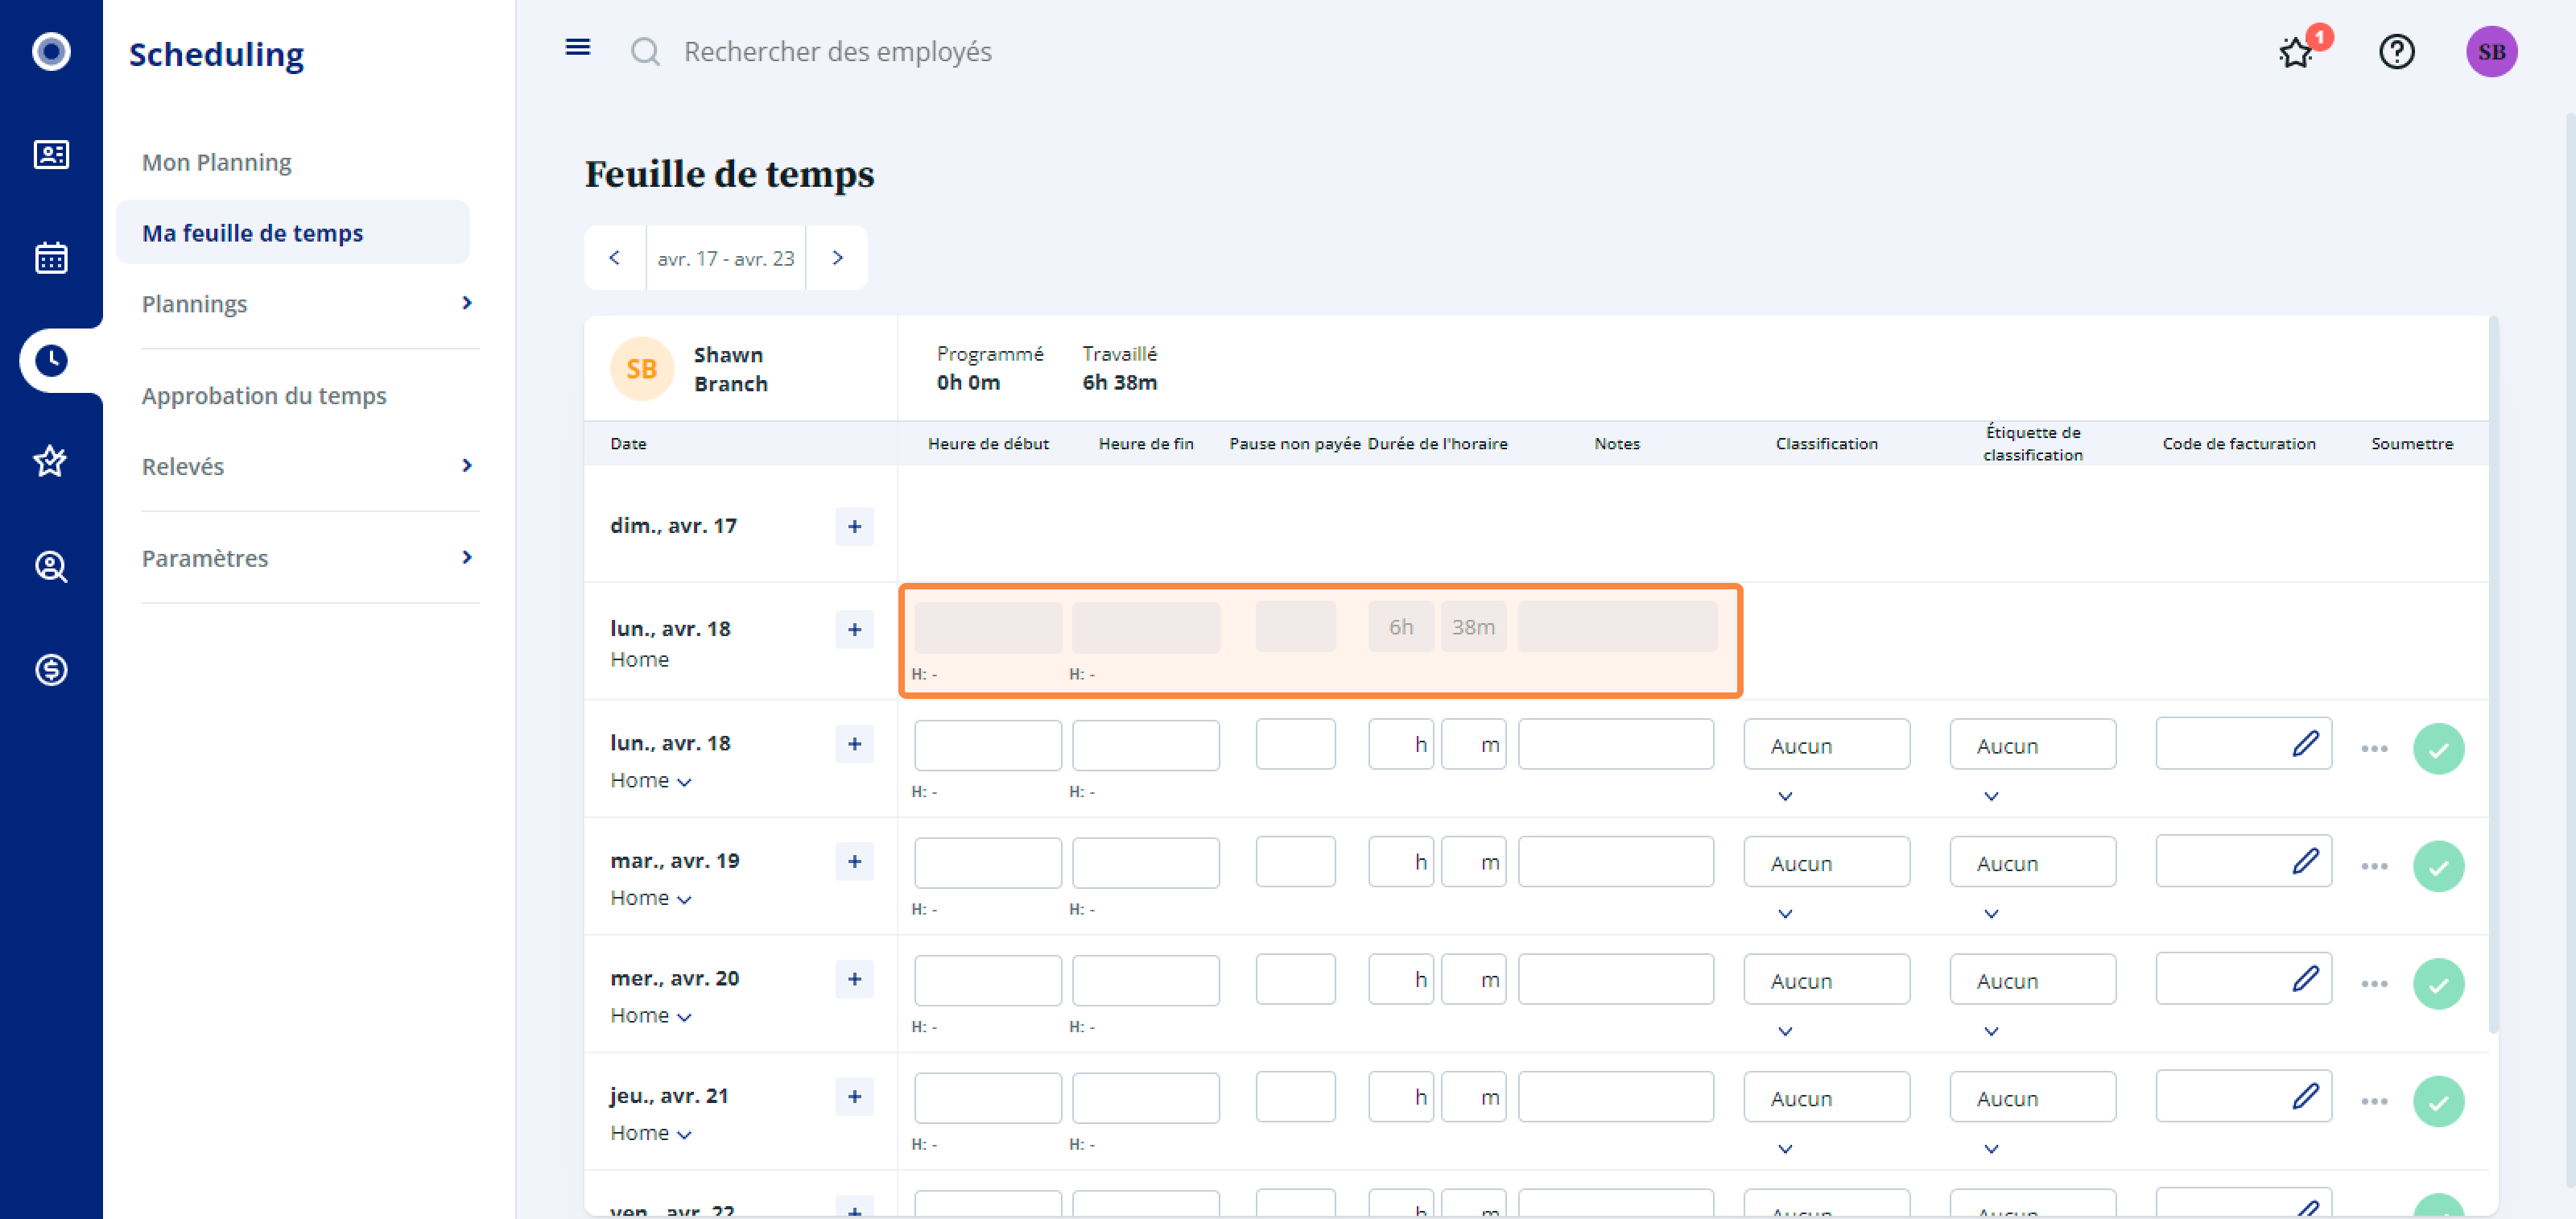Open Home location dropdown for mer., avr. 20
The image size is (2576, 1219).
coord(651,1015)
